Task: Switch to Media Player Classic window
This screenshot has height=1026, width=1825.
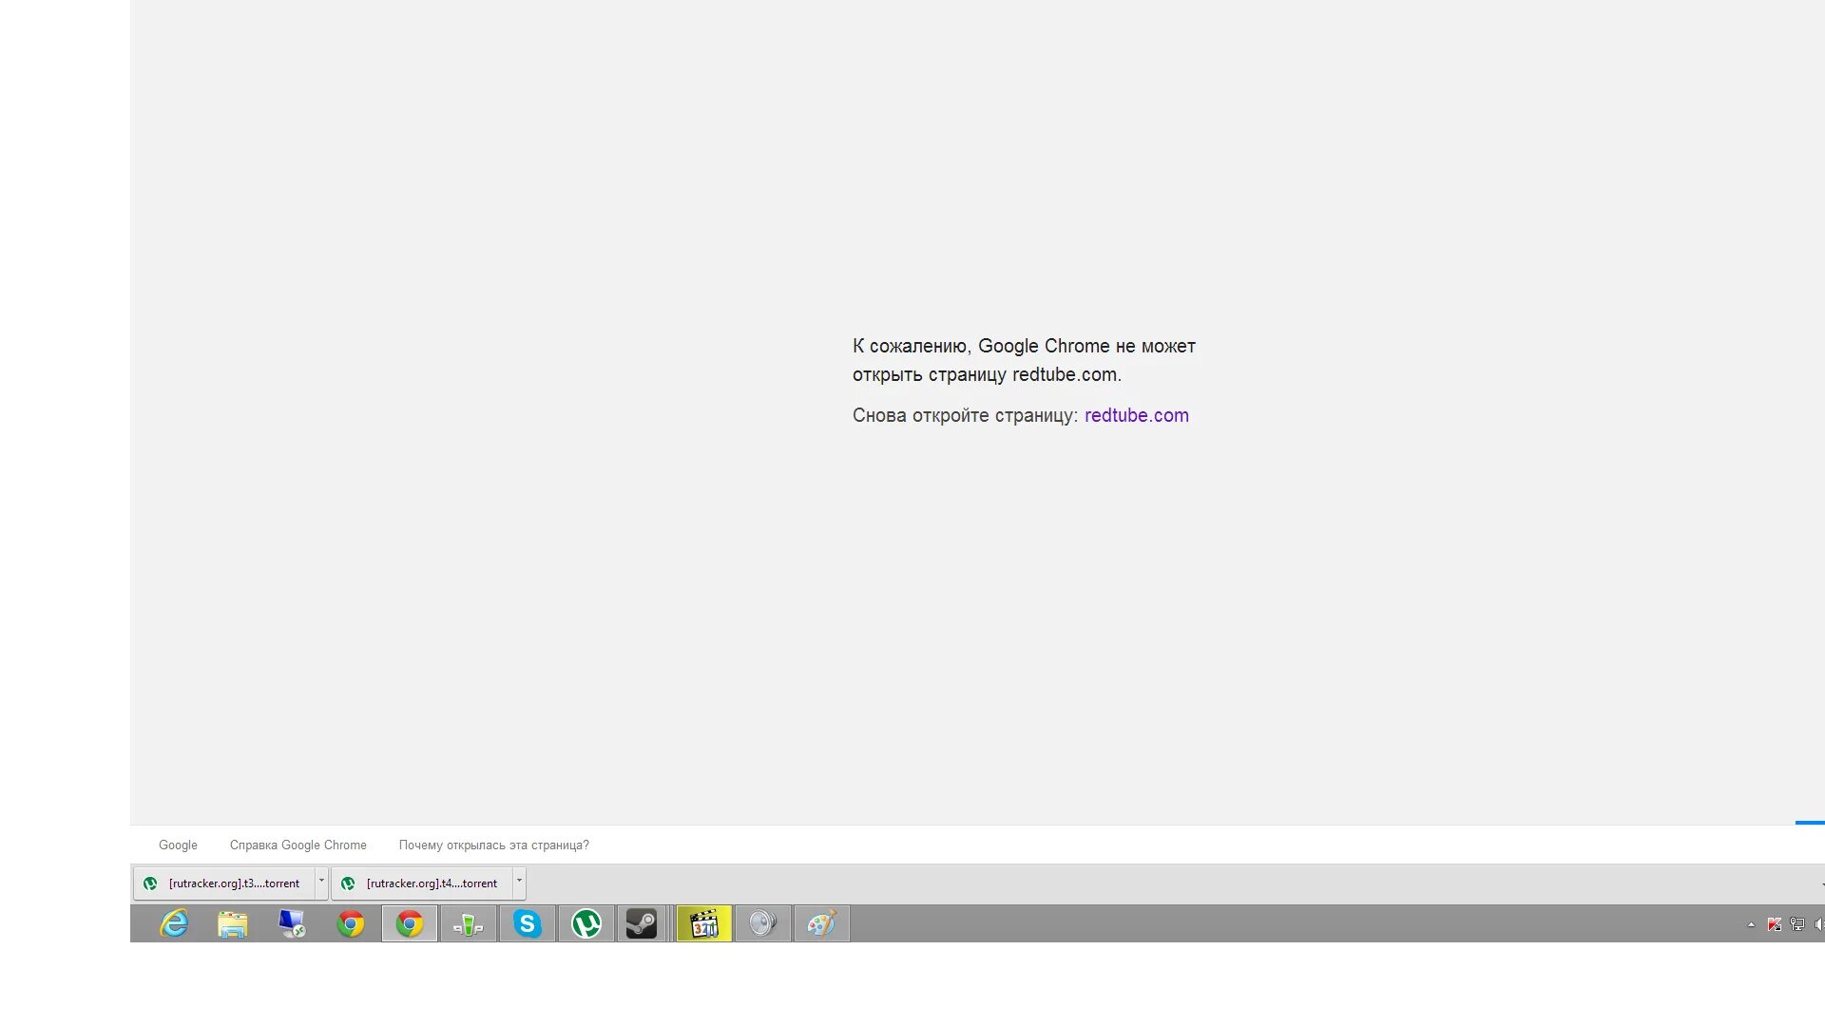Action: (704, 923)
